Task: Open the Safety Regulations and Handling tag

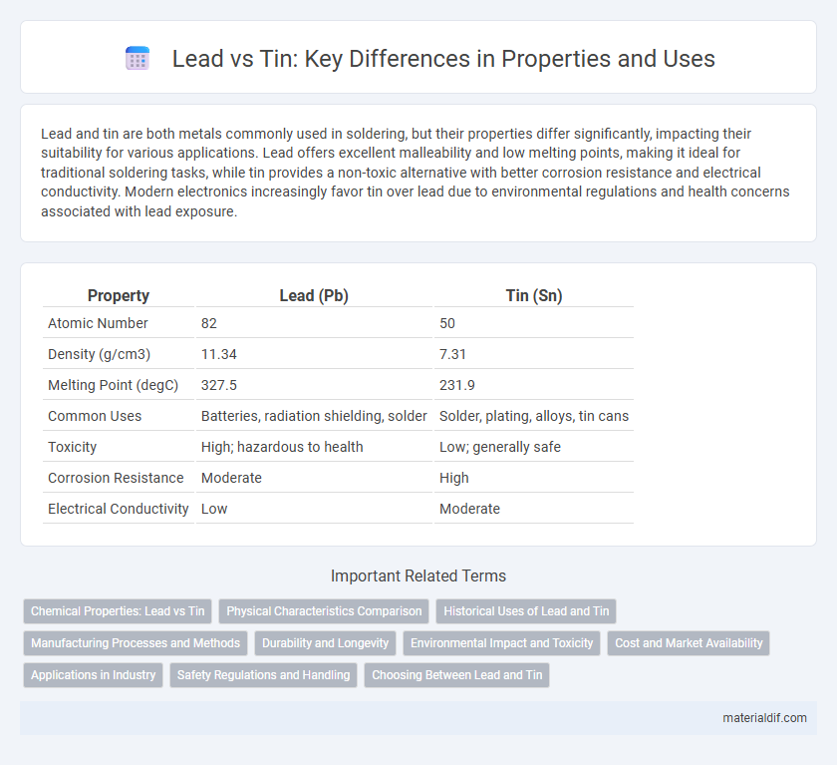Action: pyautogui.click(x=263, y=675)
